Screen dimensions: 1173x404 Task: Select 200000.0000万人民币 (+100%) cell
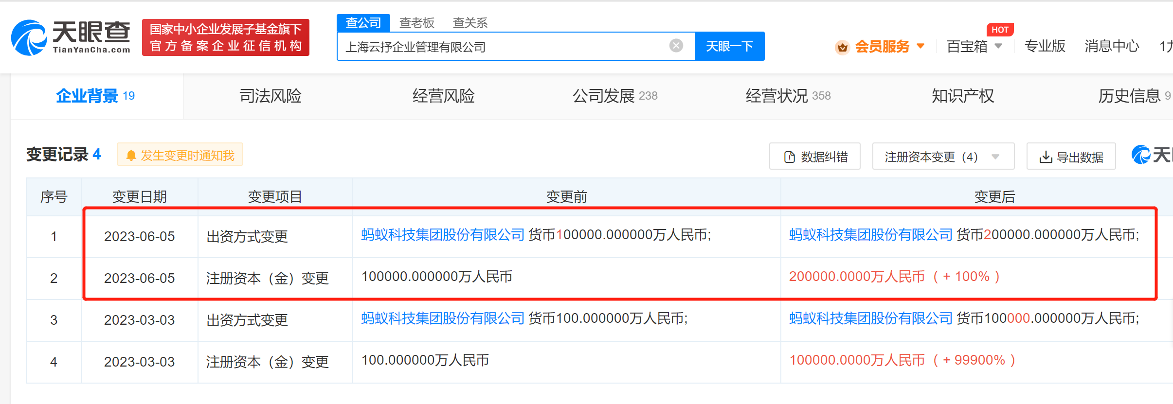(894, 277)
